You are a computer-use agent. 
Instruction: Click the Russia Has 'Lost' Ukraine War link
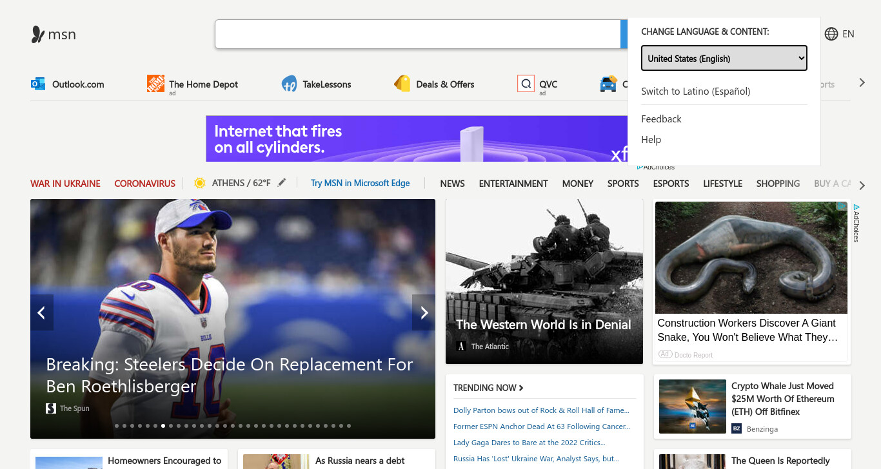pyautogui.click(x=536, y=459)
